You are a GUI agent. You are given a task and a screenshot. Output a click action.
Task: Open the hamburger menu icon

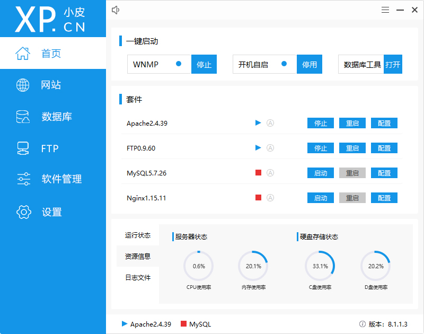[x=385, y=10]
